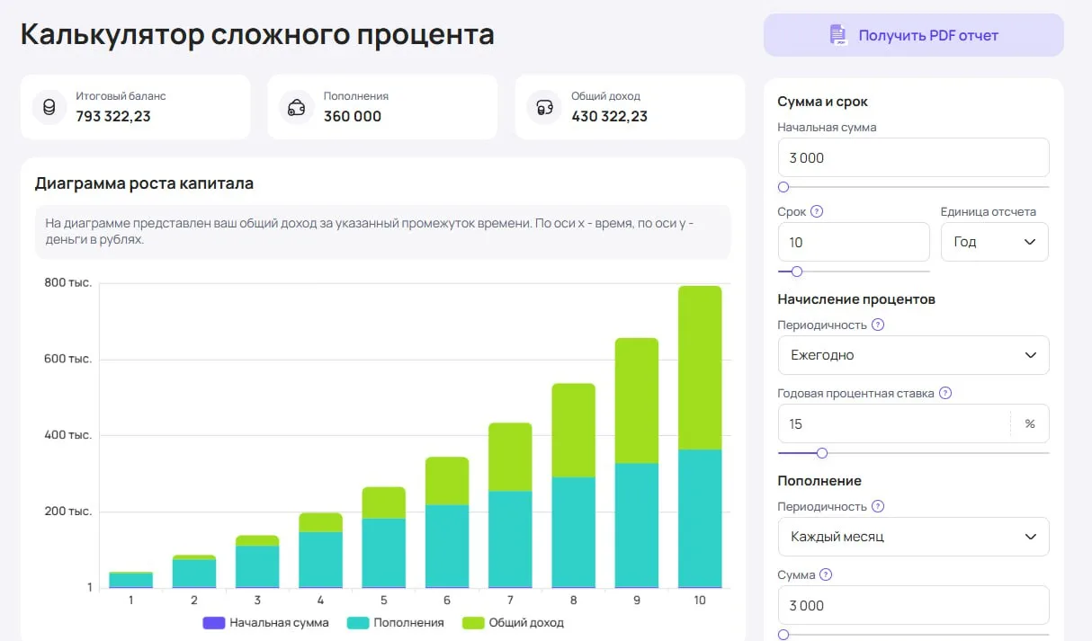Expand the Ежегодно periodicity dropdown
Image resolution: width=1092 pixels, height=641 pixels.
[913, 355]
